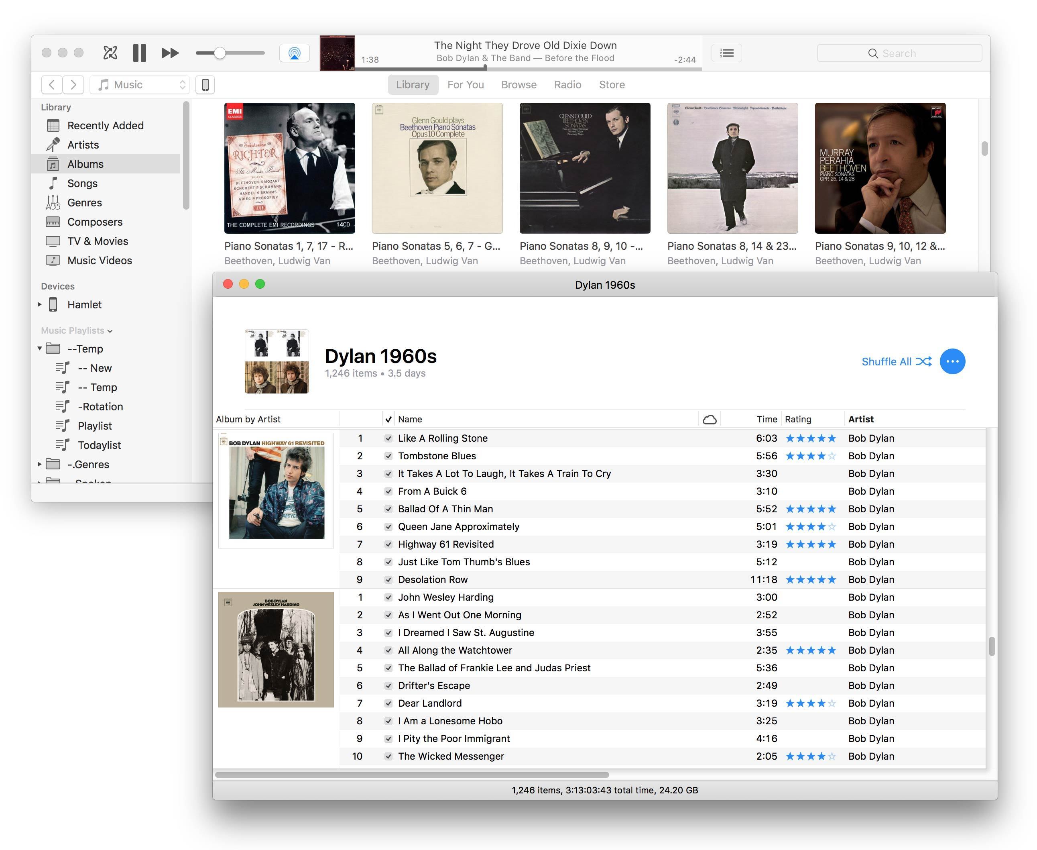The image size is (1037, 850).
Task: Uncheck Like A Rolling Stone
Action: tap(388, 438)
